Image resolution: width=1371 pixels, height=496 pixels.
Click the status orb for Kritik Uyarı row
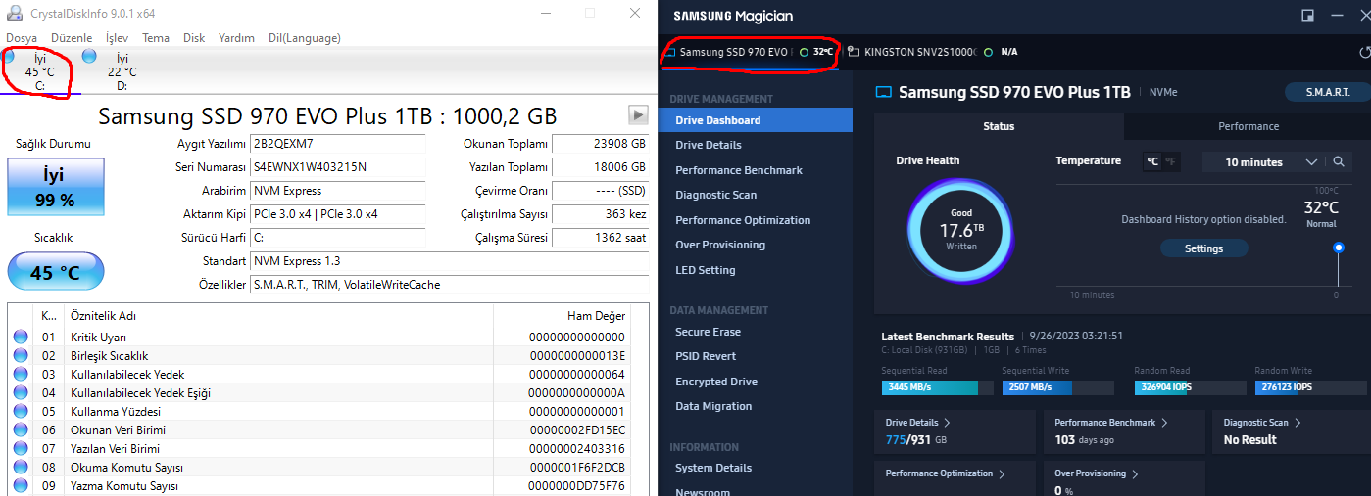point(21,337)
